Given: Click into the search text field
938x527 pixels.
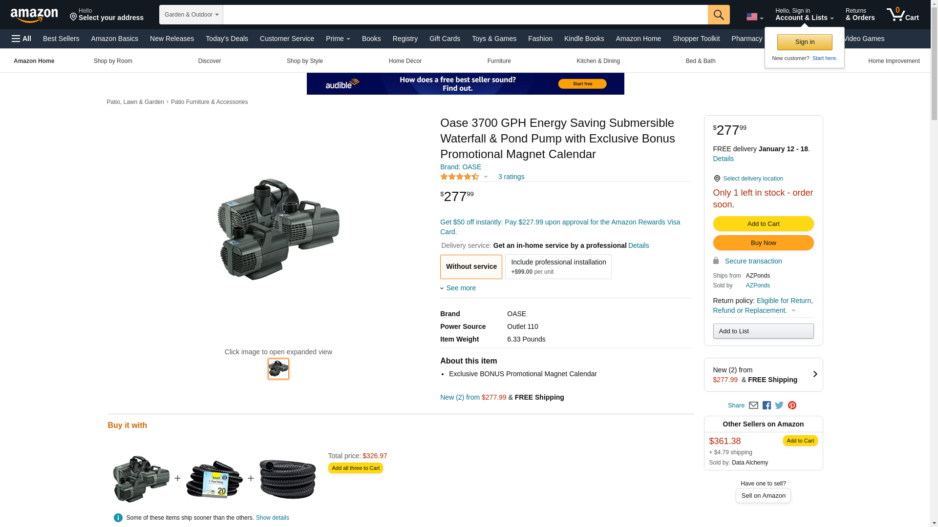Looking at the screenshot, I should 464,15.
